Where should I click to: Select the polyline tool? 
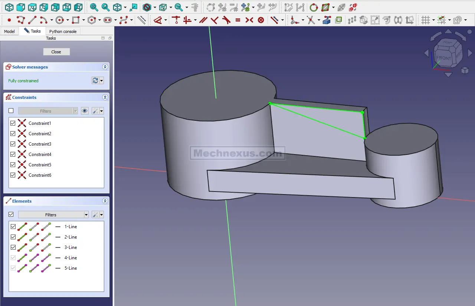[x=21, y=20]
